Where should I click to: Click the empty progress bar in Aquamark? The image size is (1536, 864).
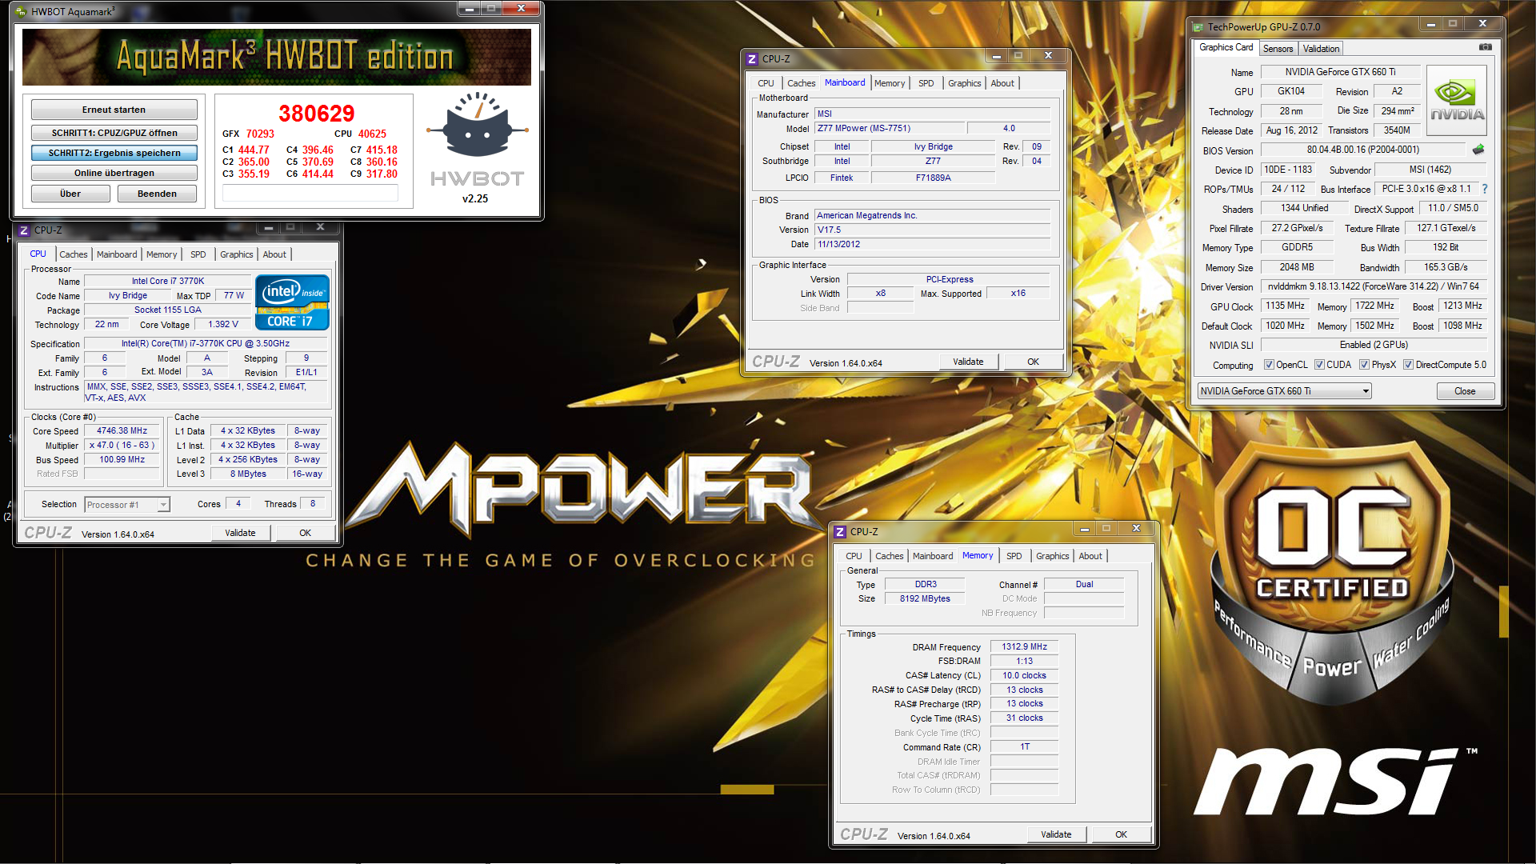coord(310,193)
